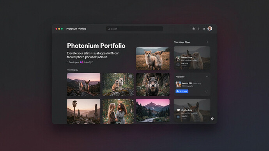Open the menu badge on forest foxes photo

coord(131,76)
